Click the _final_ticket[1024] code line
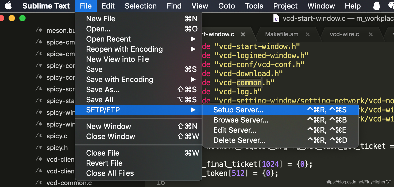 [257, 164]
